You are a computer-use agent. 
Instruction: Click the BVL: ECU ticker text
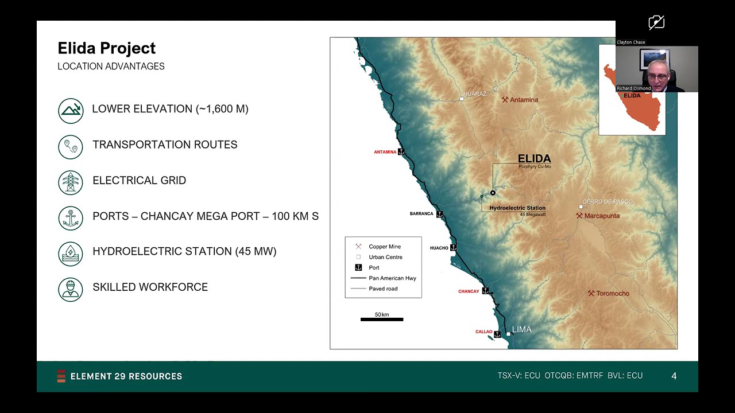coord(625,376)
